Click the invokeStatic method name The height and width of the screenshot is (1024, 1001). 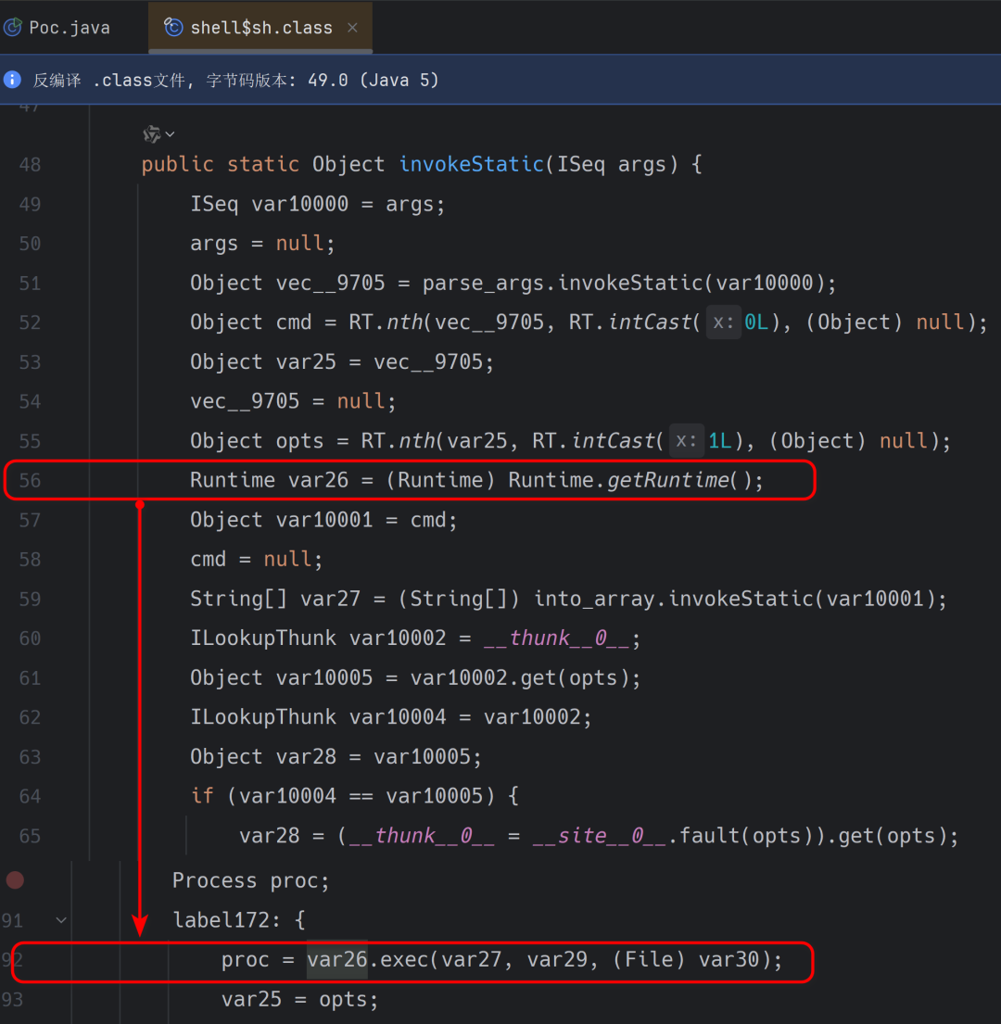click(471, 164)
